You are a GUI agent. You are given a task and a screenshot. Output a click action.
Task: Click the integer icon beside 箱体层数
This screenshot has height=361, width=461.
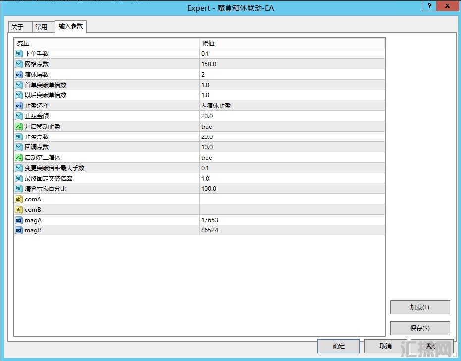(18, 75)
